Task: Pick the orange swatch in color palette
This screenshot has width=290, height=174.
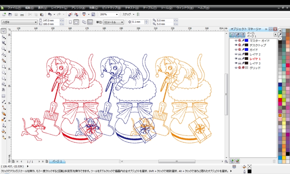Action: tap(280, 115)
